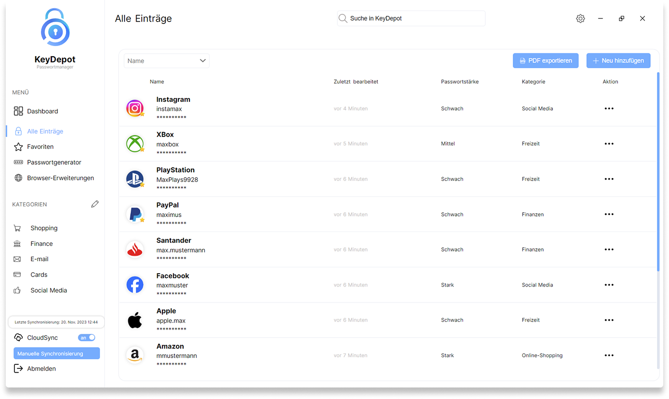The width and height of the screenshot is (669, 399).
Task: Open actions menu for Facebook entry
Action: tap(609, 285)
